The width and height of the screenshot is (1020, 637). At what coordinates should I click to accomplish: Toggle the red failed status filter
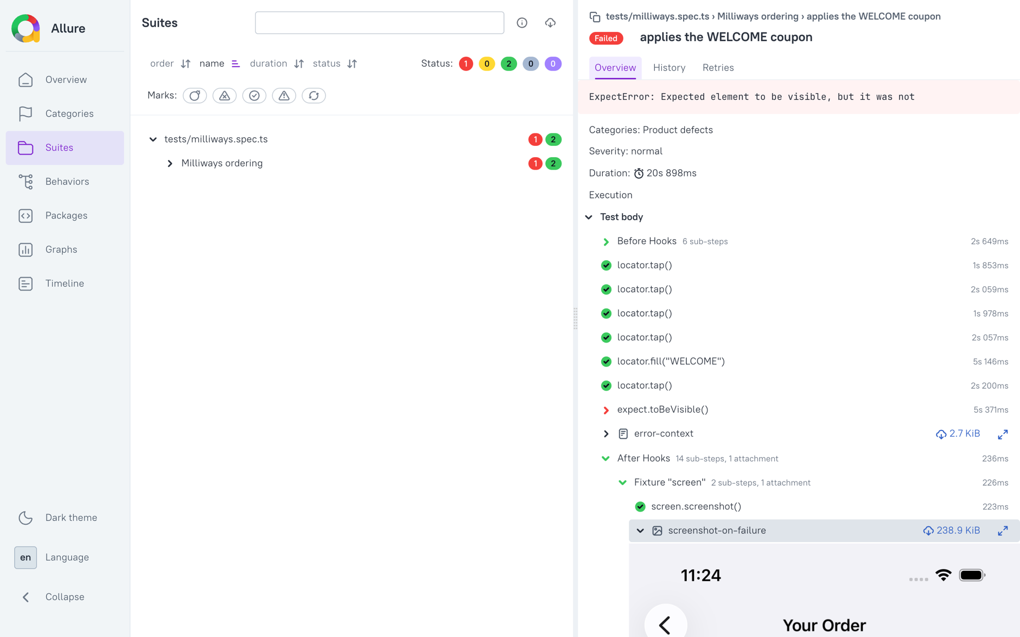(x=466, y=64)
